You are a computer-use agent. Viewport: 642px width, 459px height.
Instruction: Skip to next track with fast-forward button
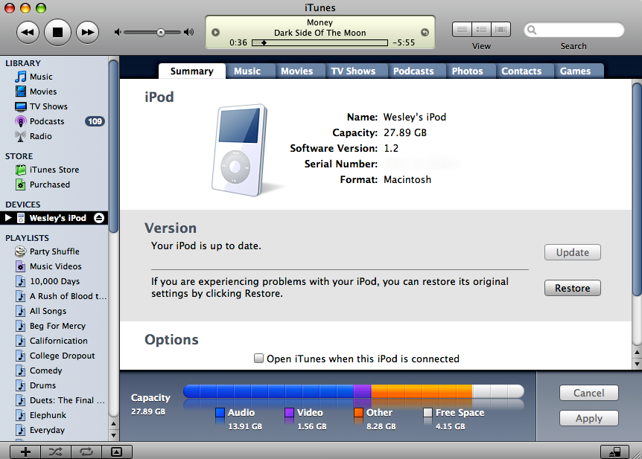[88, 32]
